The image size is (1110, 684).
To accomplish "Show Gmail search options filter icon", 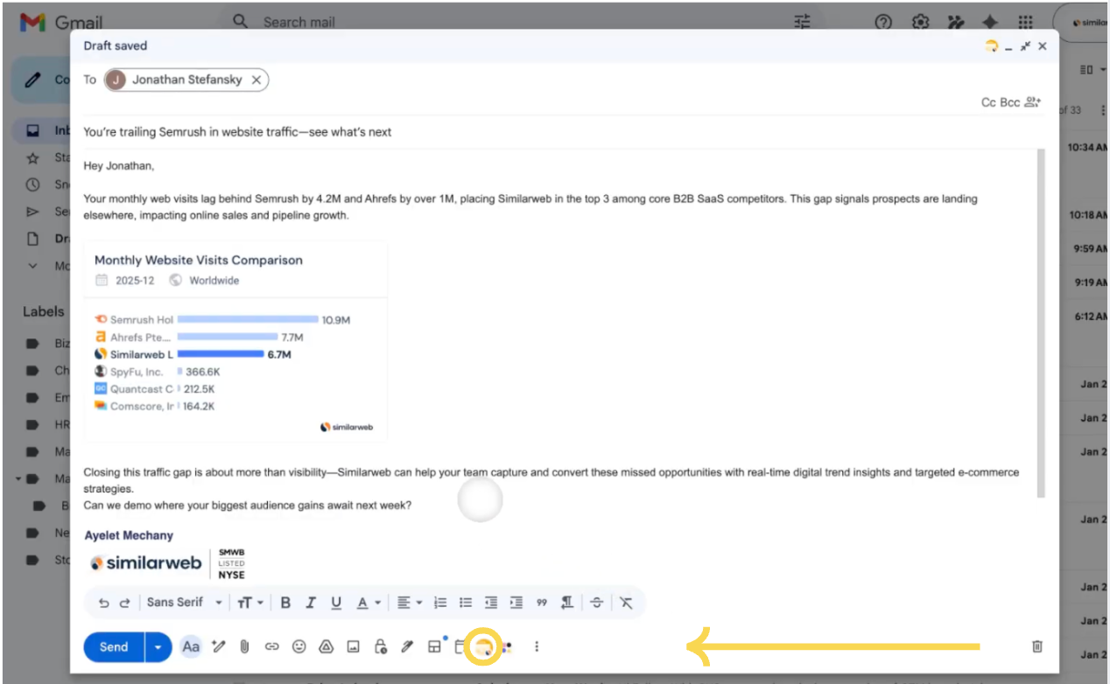I will 802,22.
